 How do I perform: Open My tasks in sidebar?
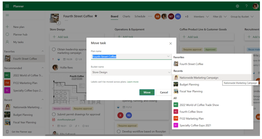[x=19, y=42]
